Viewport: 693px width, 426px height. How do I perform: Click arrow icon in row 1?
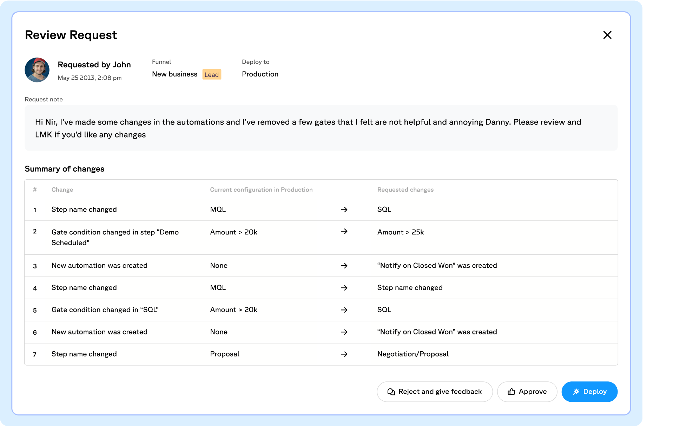344,209
